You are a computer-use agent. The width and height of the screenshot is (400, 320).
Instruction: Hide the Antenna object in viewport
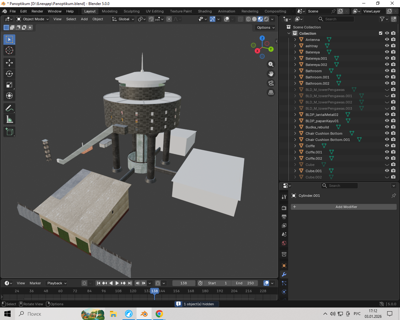point(387,40)
